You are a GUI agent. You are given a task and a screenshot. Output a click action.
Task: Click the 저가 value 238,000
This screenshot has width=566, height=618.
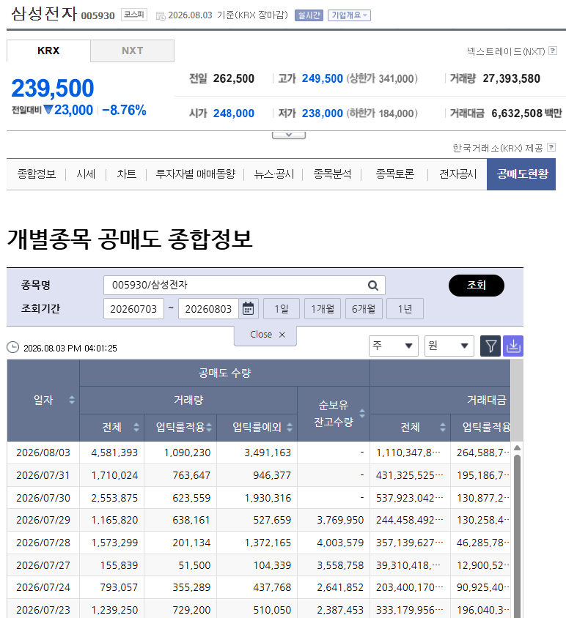pos(322,113)
